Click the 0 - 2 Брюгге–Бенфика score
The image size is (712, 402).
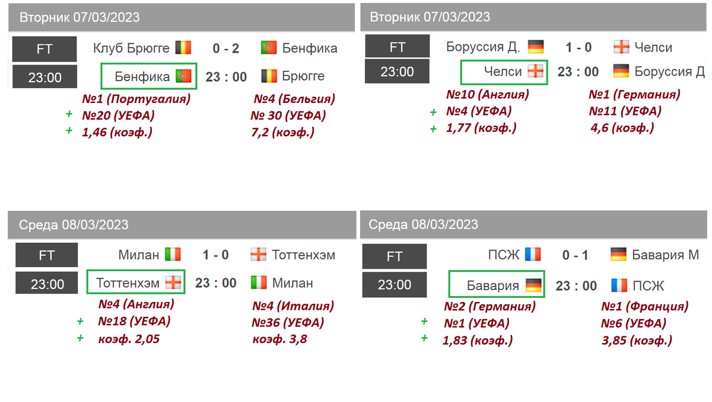coord(226,48)
